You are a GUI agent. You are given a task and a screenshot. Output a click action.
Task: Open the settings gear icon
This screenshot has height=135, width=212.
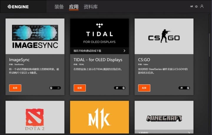point(196,6)
